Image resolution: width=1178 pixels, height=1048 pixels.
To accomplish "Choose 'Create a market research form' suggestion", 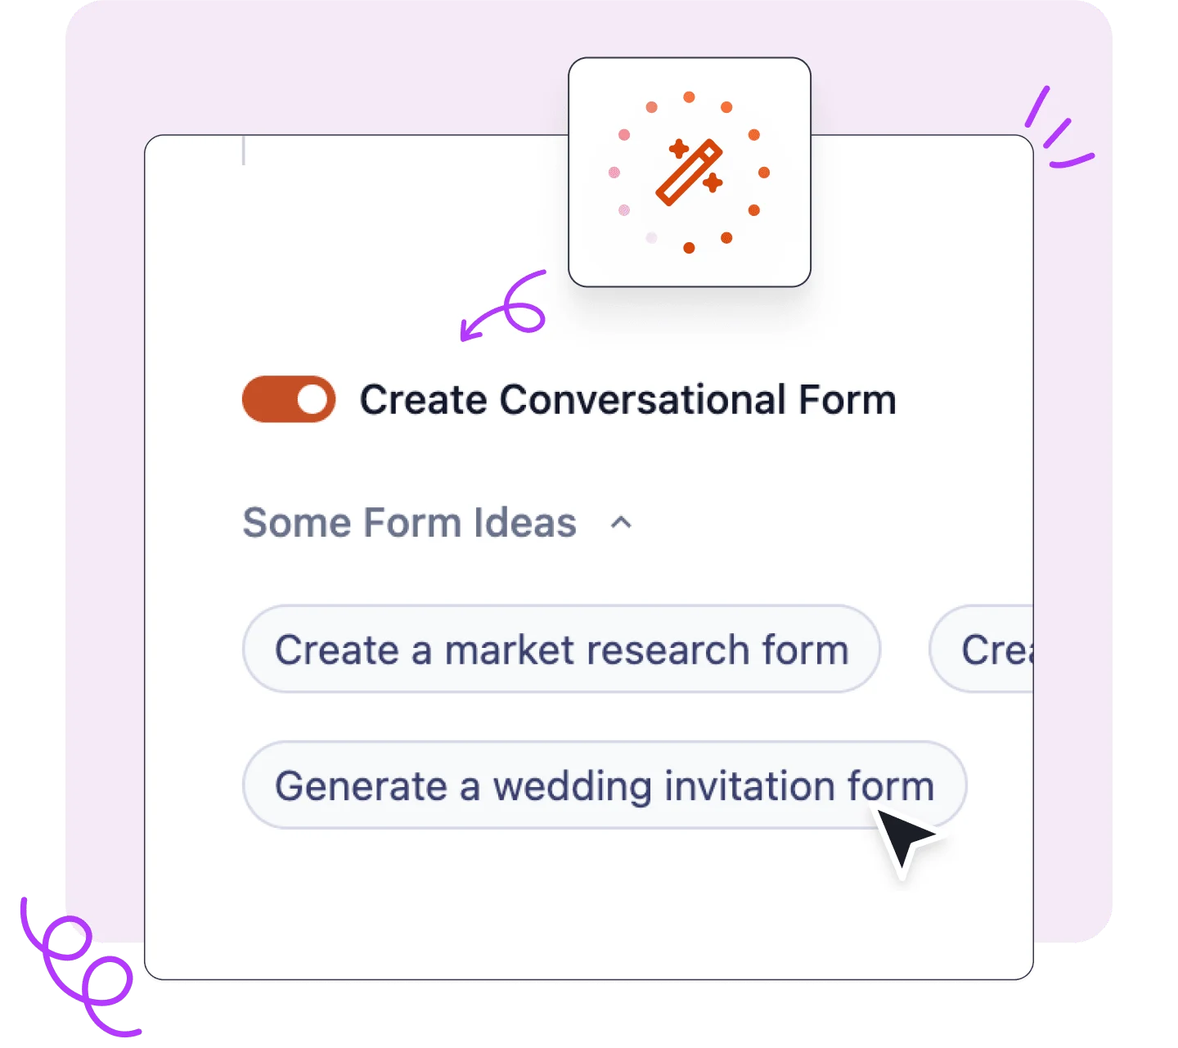I will [x=561, y=650].
